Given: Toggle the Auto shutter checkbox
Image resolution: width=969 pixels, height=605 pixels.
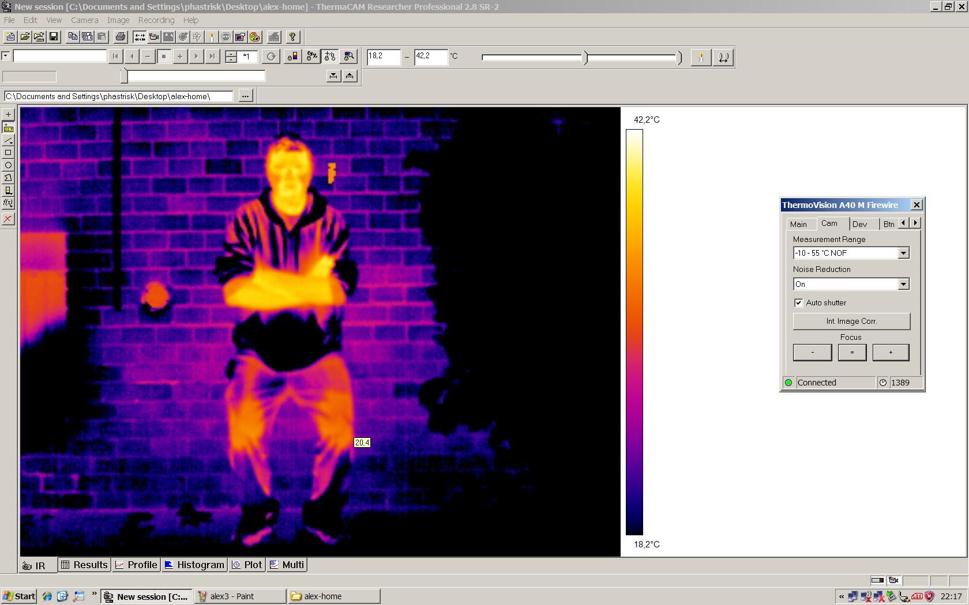Looking at the screenshot, I should (x=798, y=302).
